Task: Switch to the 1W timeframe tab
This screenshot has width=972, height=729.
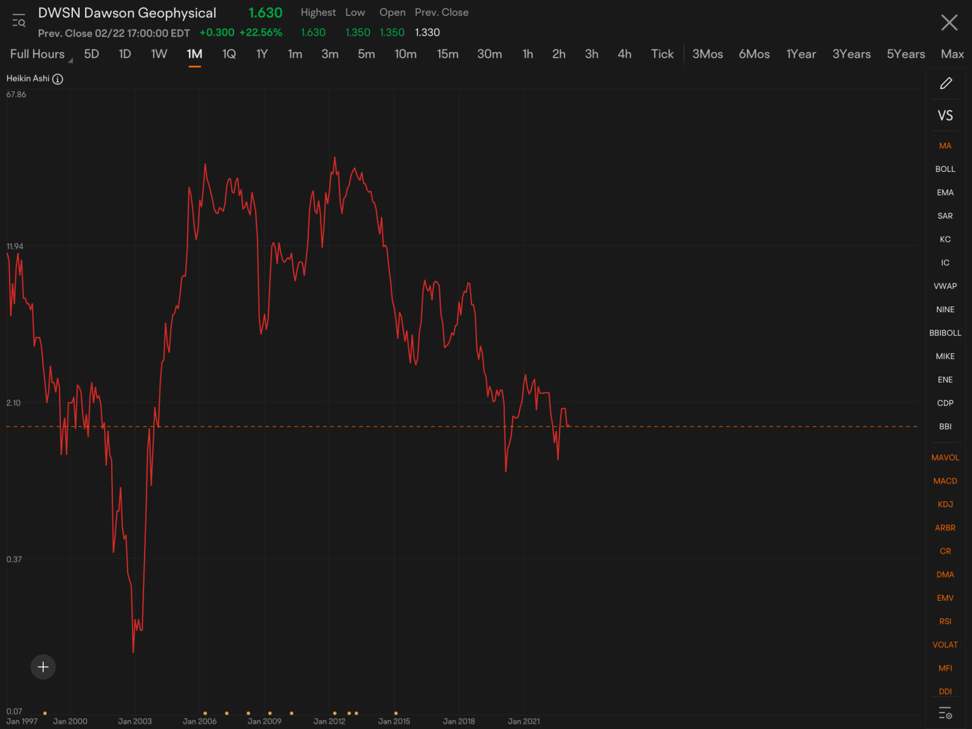Action: [x=159, y=54]
